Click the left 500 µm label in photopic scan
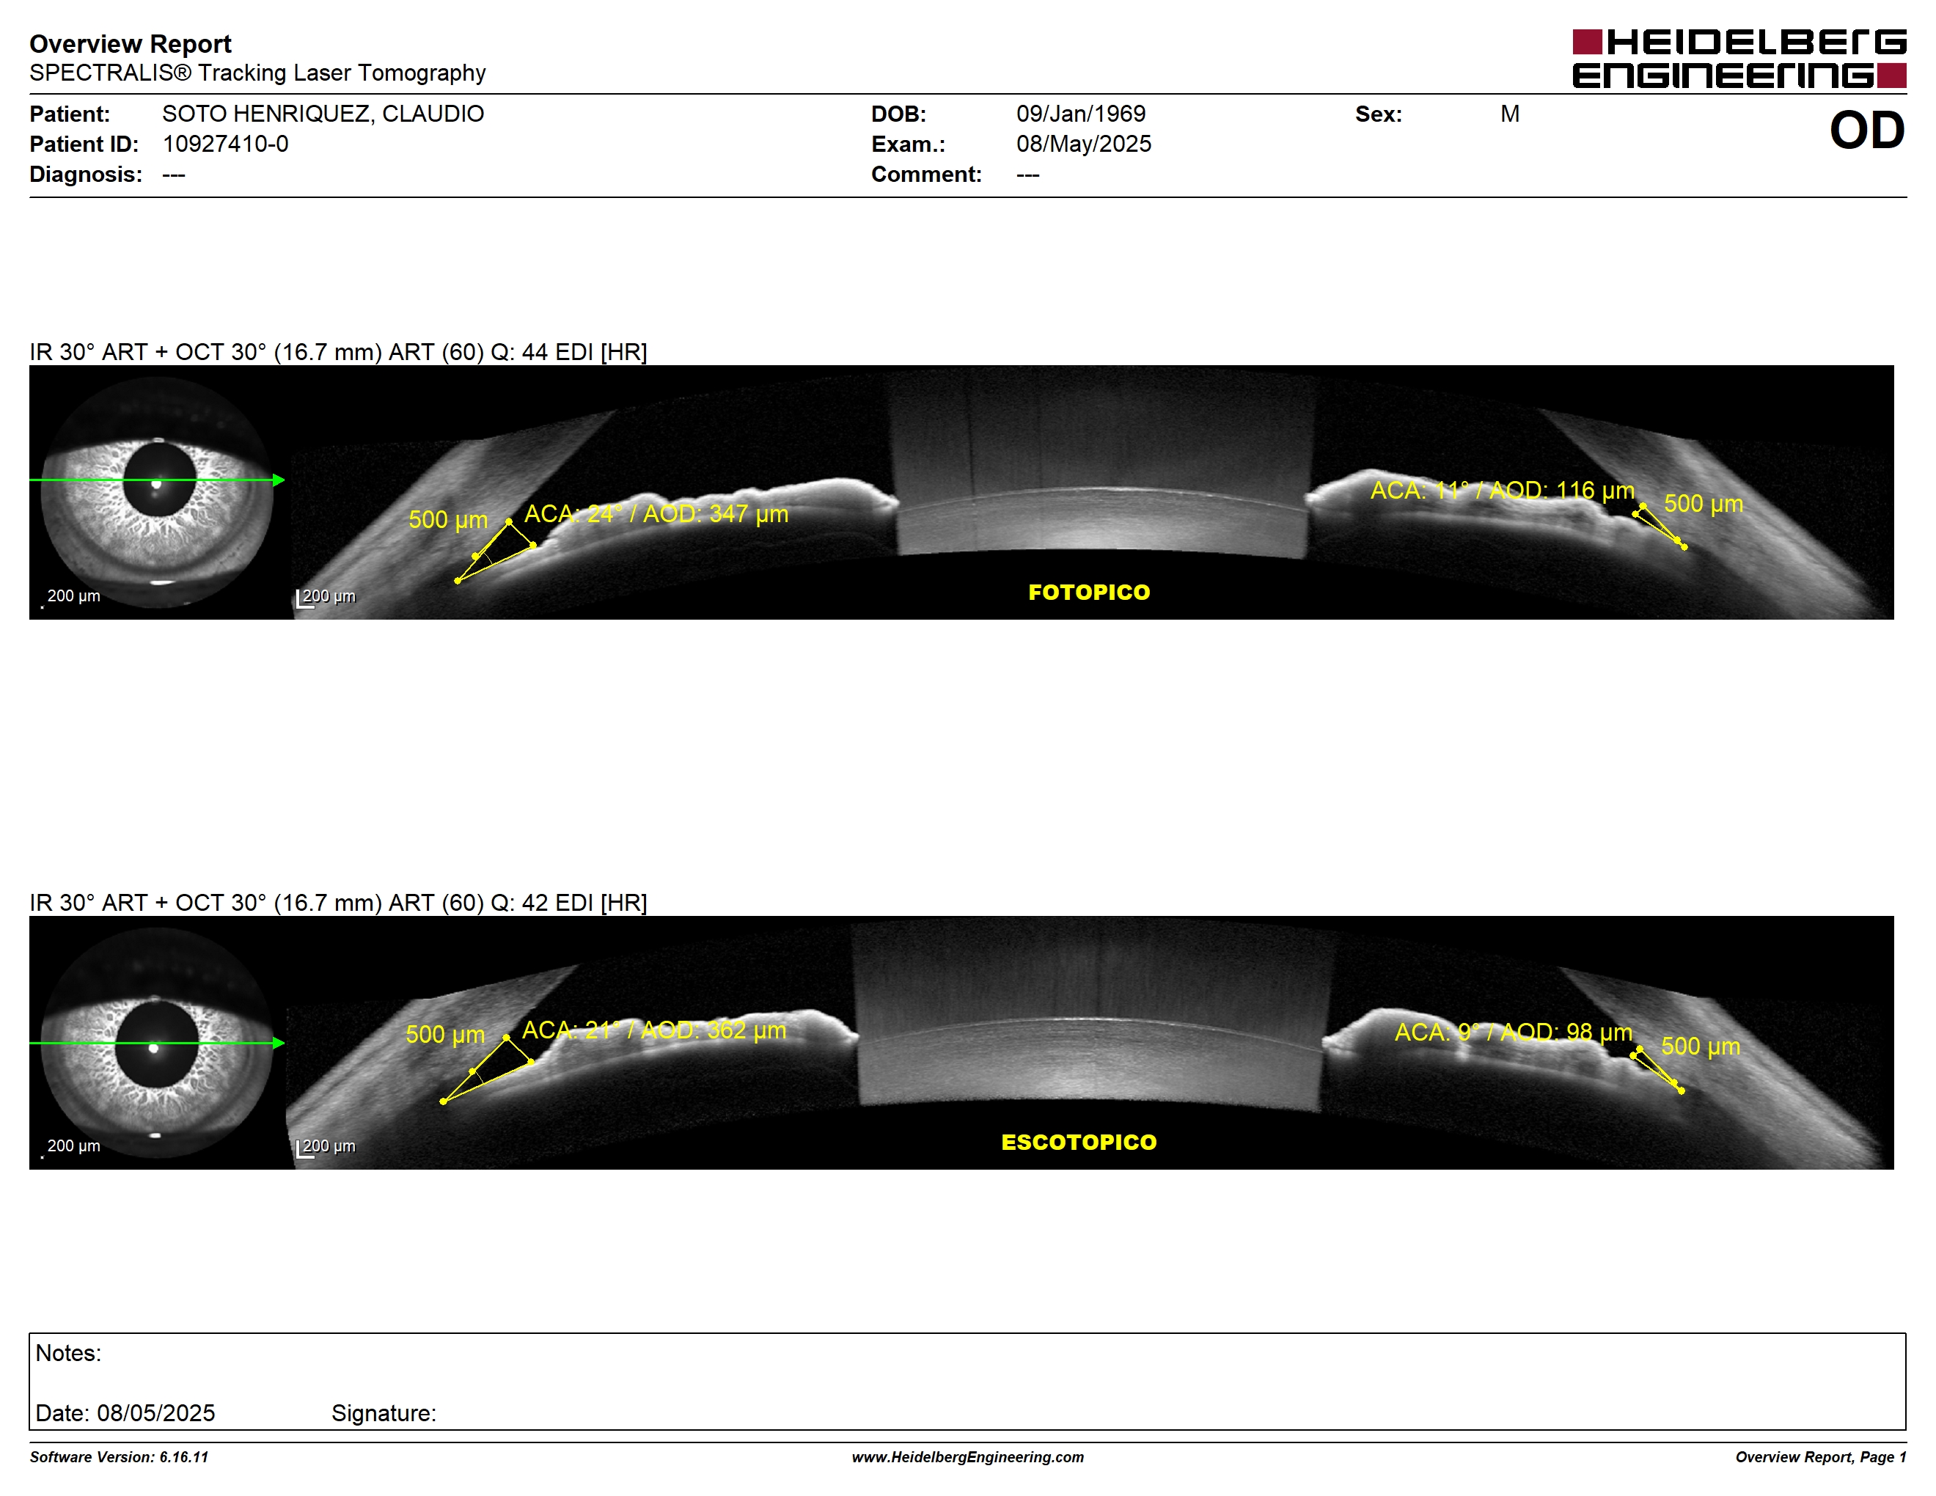 tap(447, 519)
